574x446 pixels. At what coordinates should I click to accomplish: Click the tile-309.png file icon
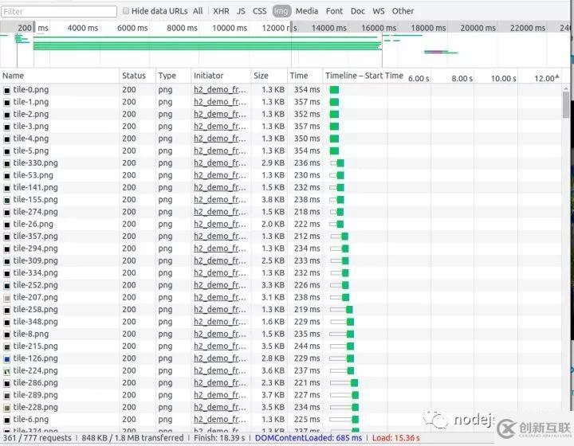(7, 261)
